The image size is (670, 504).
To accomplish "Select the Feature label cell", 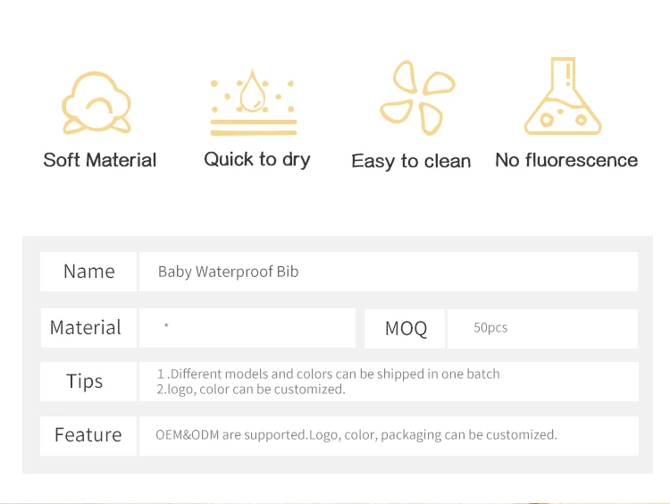I will 88,435.
